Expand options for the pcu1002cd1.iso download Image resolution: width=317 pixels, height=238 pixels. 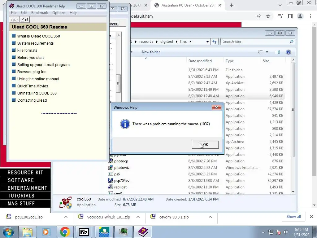(x=66, y=217)
